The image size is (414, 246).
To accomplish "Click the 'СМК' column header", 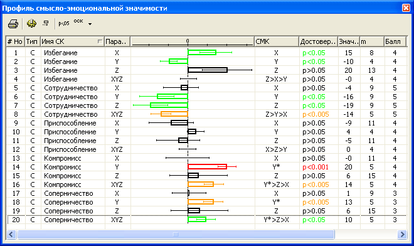I will [x=277, y=41].
